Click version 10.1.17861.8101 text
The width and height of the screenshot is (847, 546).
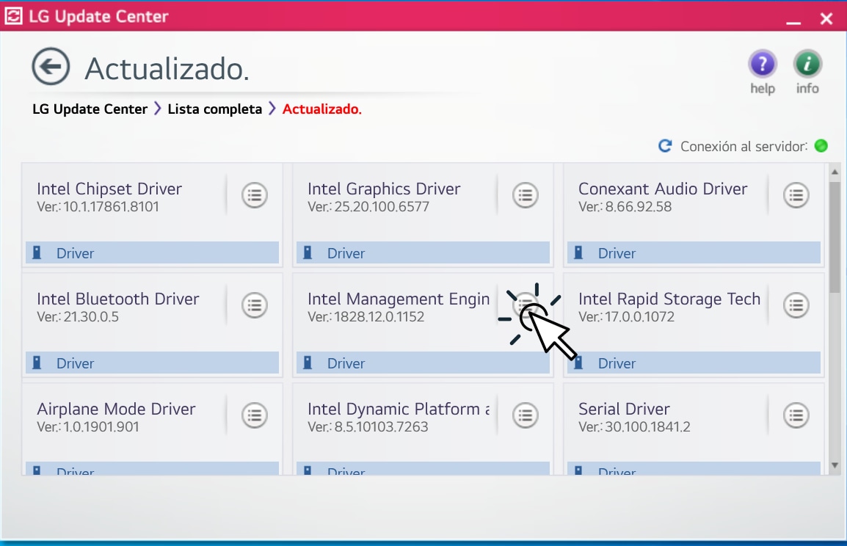(98, 207)
